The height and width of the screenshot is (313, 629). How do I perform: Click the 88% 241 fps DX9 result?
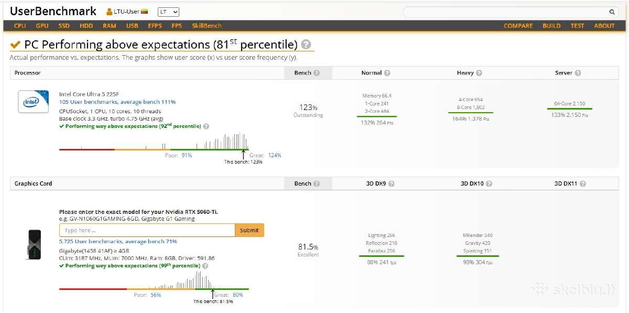click(x=381, y=262)
